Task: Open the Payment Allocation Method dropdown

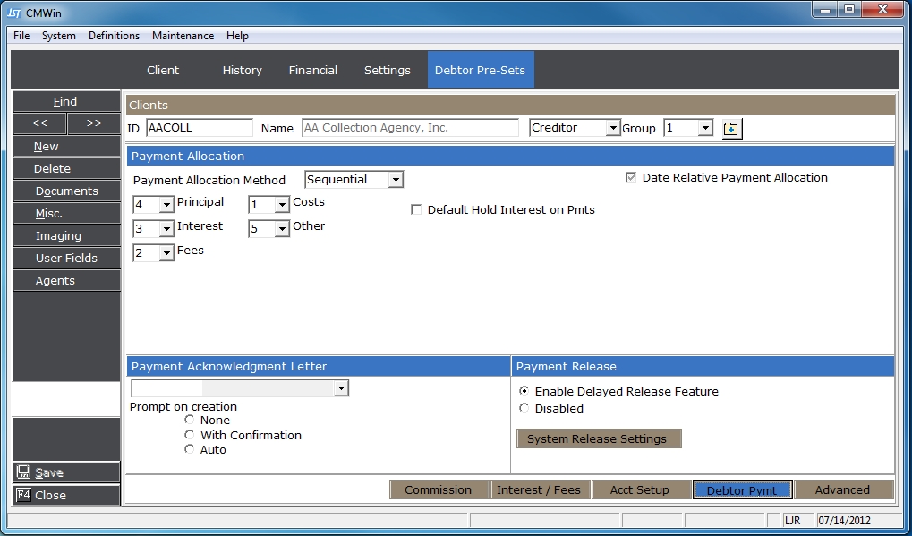Action: coord(396,180)
